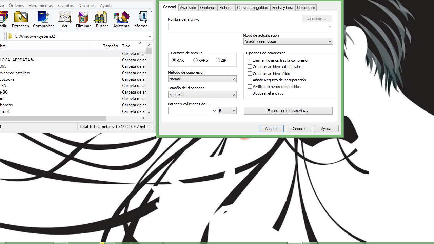
Task: Select the AppLocker folder row
Action: click(73, 79)
